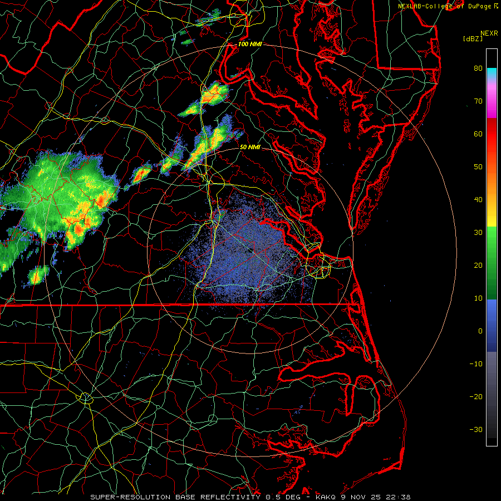501x501 pixels.
Task: Click the 80 dBZ scale value
Action: coord(478,68)
